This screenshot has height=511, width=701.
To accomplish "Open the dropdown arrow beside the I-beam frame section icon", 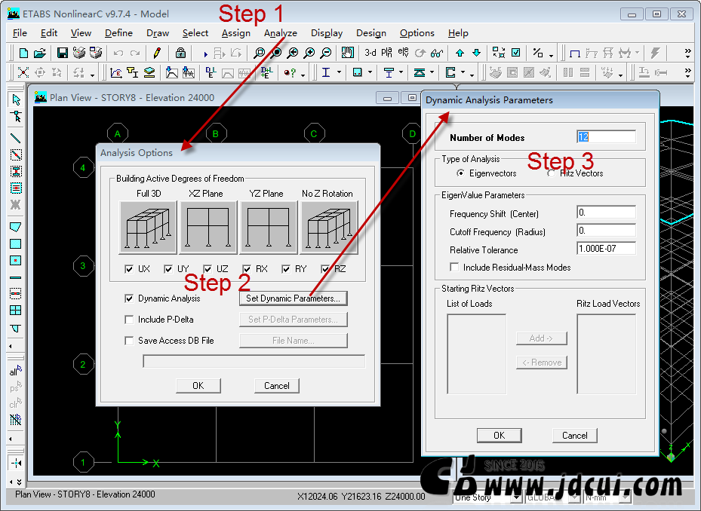I will [339, 72].
